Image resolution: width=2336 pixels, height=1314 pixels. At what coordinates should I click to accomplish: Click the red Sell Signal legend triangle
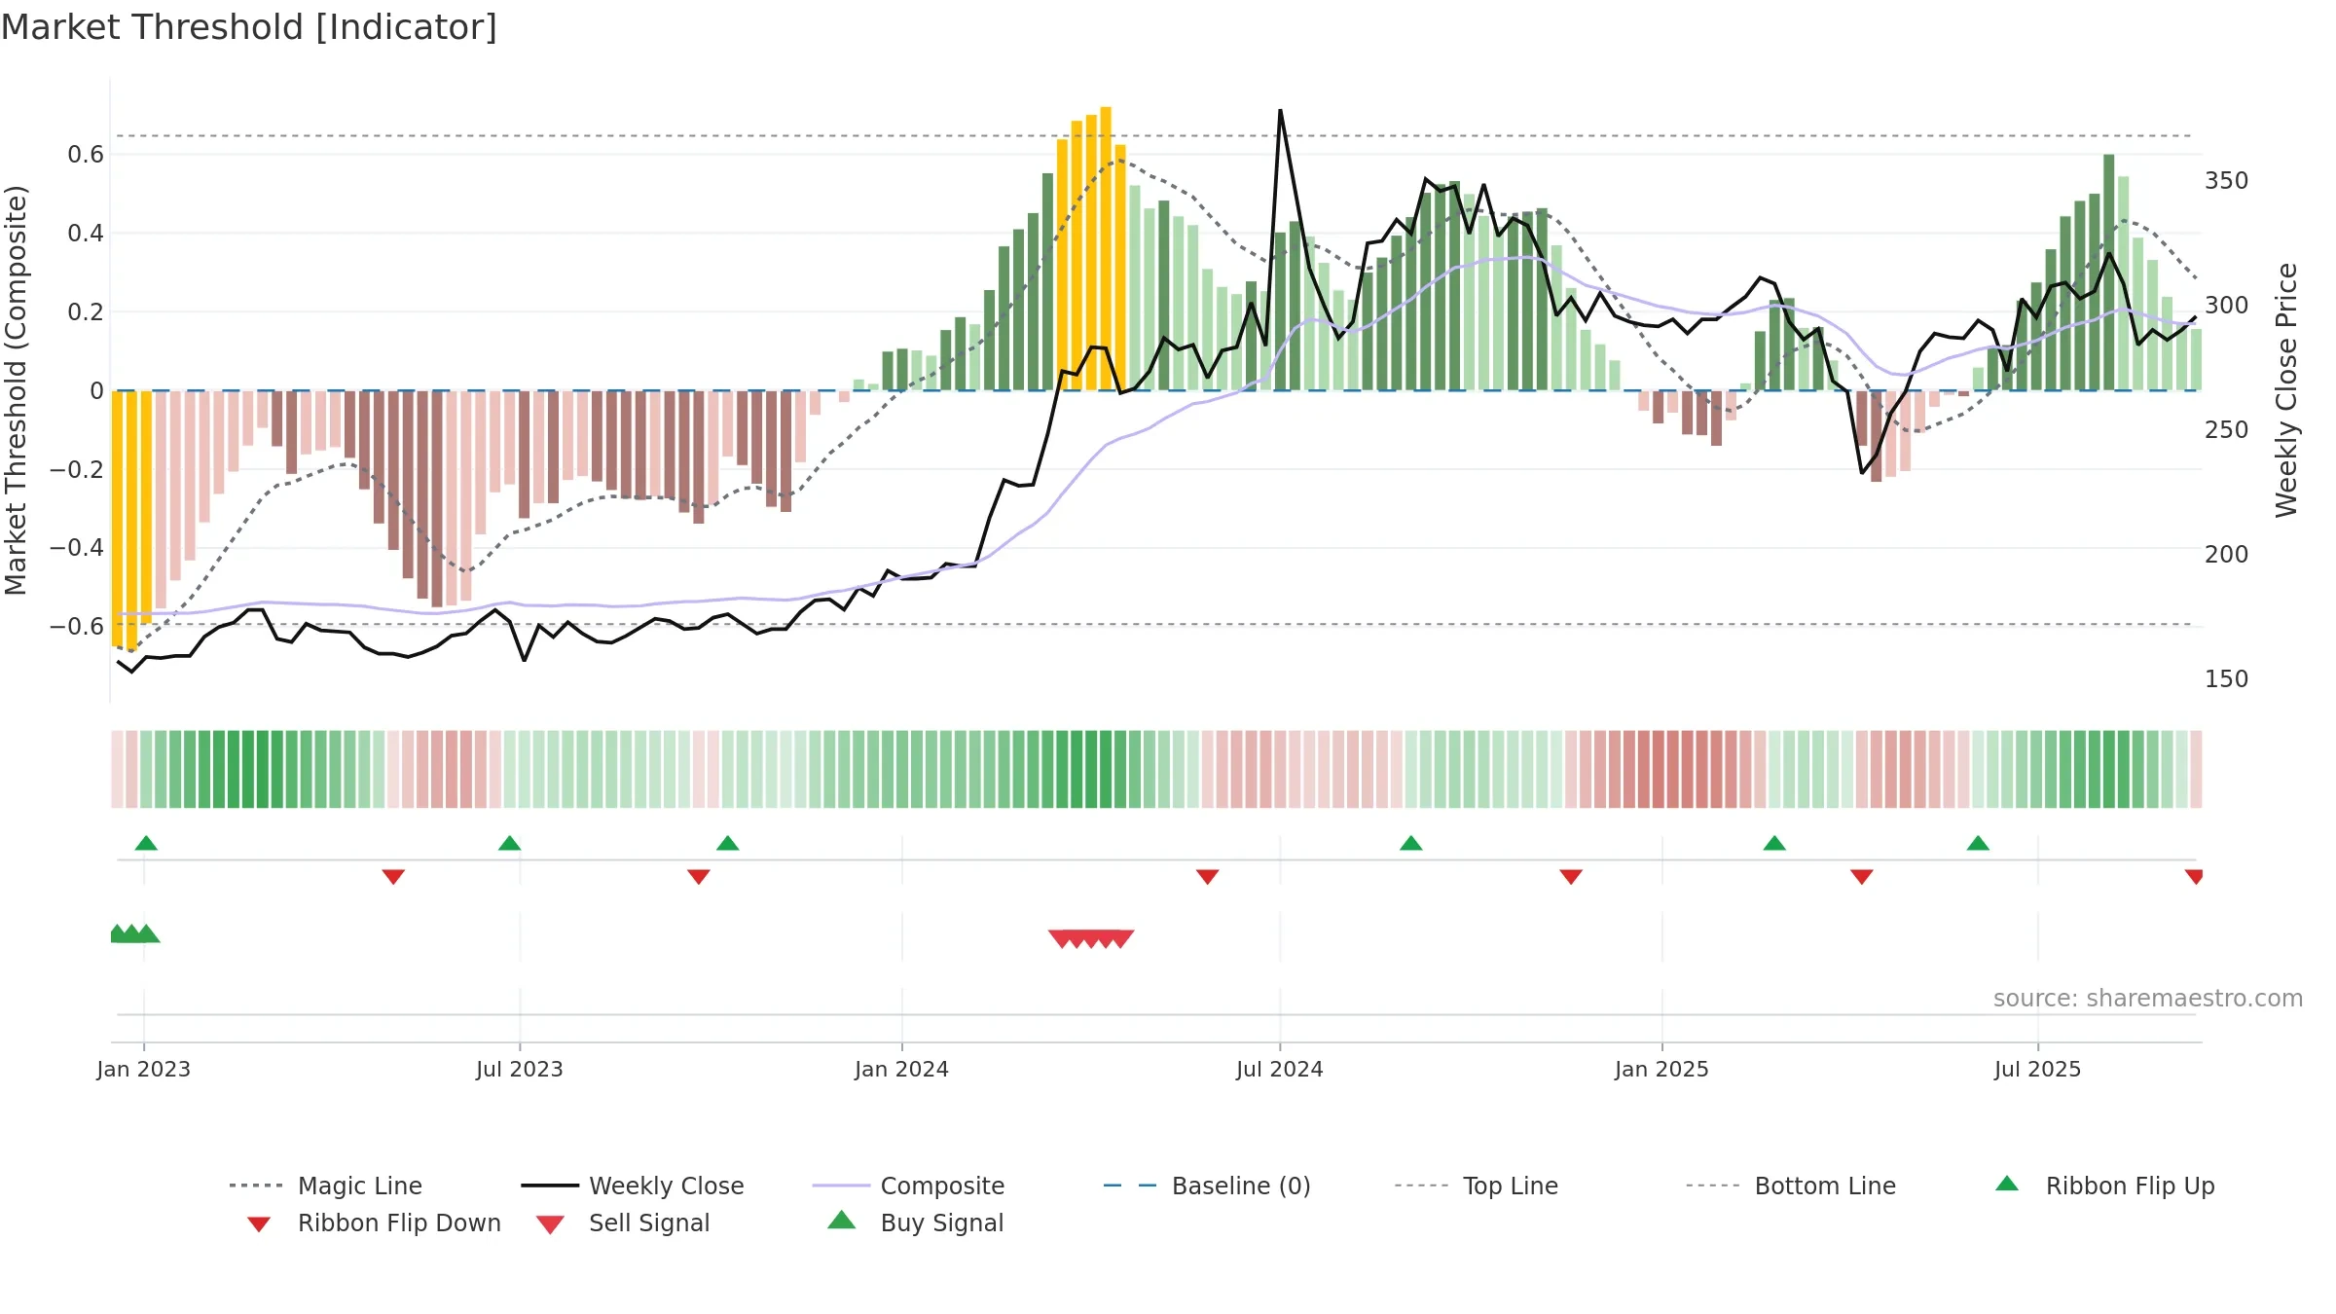pyautogui.click(x=550, y=1224)
